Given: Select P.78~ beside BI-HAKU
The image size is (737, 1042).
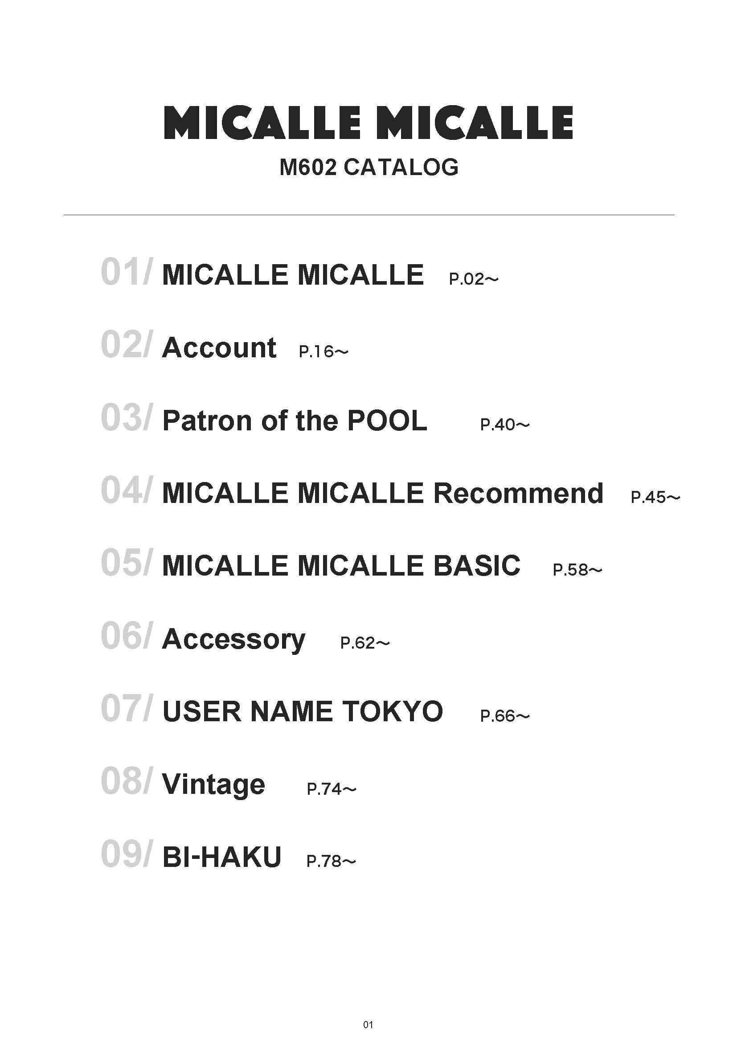Looking at the screenshot, I should pyautogui.click(x=331, y=862).
